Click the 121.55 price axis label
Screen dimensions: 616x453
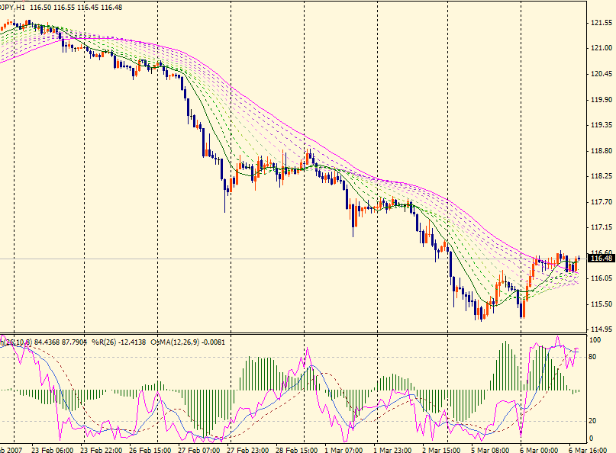click(x=602, y=23)
